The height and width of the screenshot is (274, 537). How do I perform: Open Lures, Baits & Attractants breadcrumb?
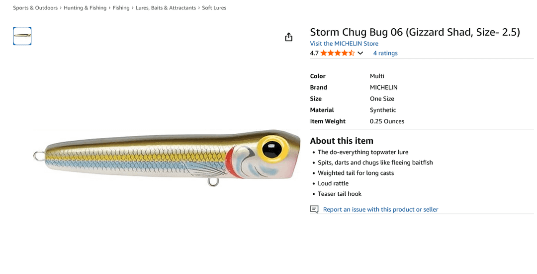tap(166, 8)
